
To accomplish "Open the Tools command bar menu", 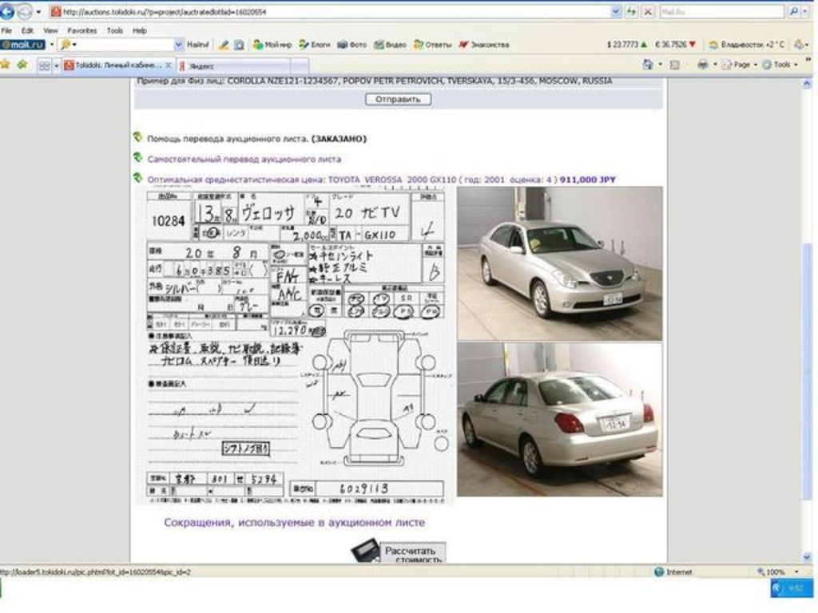I will tap(780, 65).
